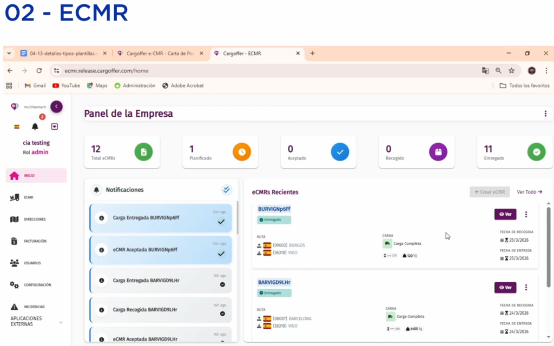This screenshot has height=346, width=554.
Task: Open Panel de la Empresa options menu
Action: coord(545,114)
